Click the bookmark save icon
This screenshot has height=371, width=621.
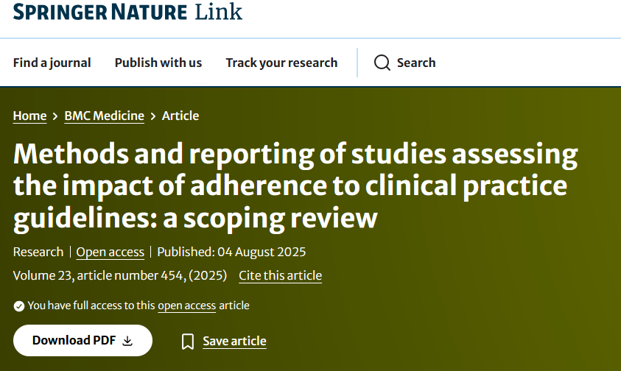(188, 342)
